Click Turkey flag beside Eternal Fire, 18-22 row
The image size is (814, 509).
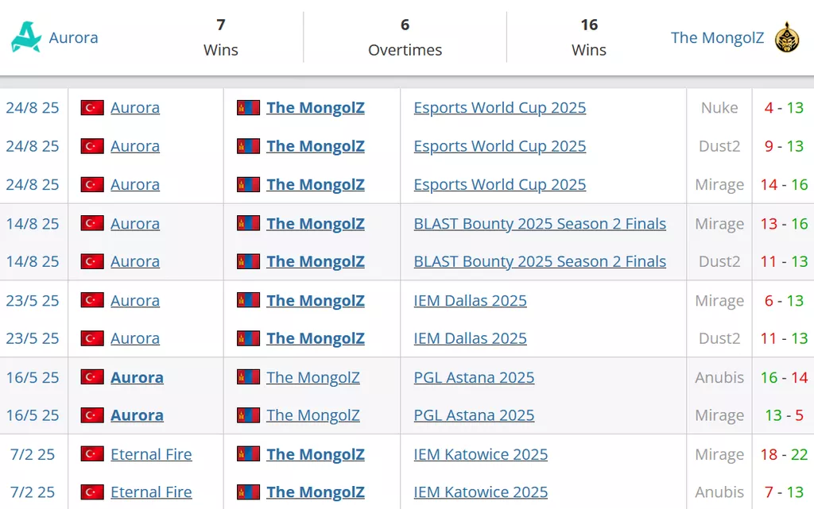(x=92, y=454)
